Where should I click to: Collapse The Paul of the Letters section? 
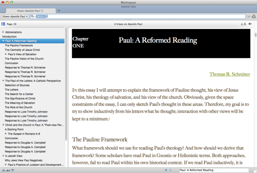tap(3, 81)
